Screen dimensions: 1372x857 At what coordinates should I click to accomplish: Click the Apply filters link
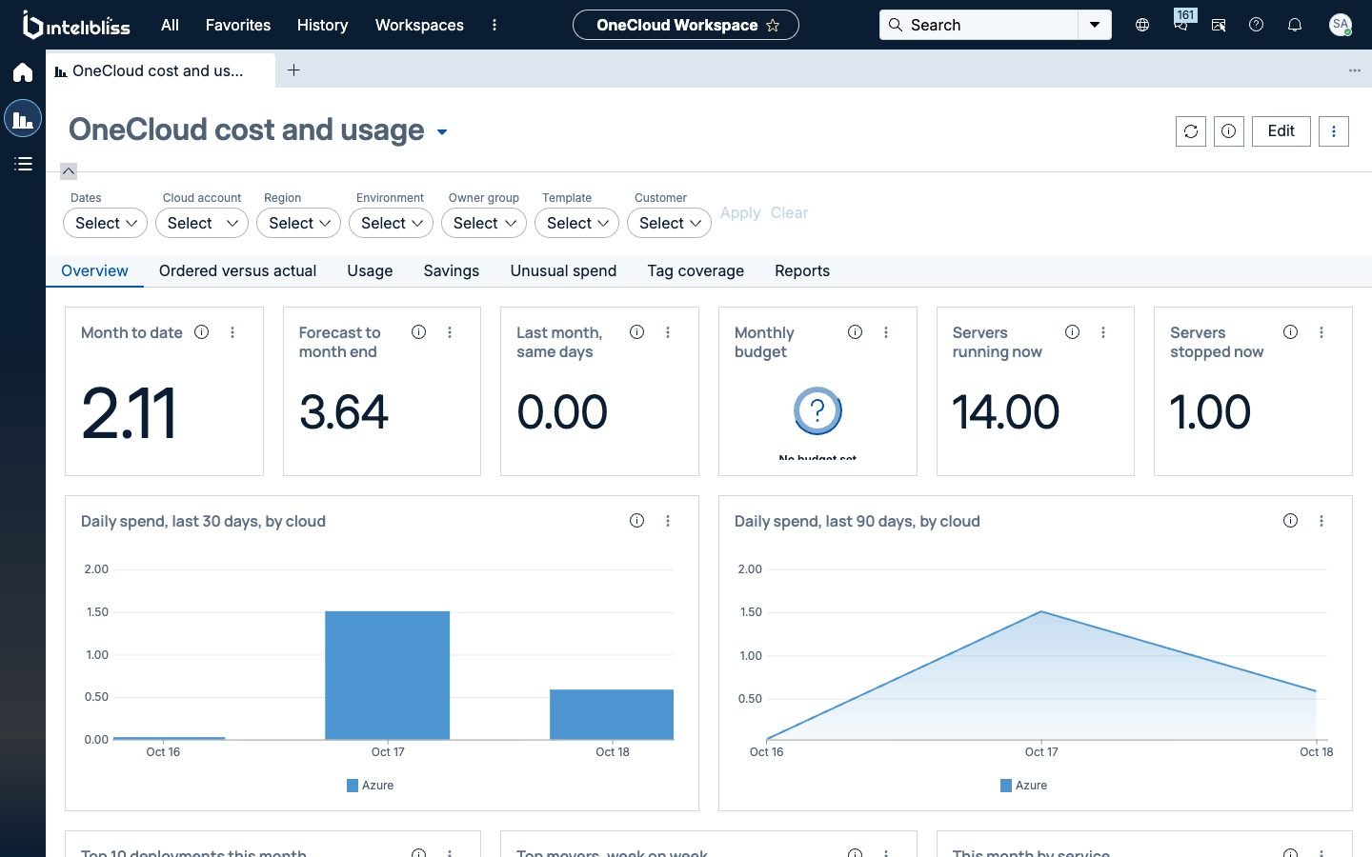tap(740, 213)
